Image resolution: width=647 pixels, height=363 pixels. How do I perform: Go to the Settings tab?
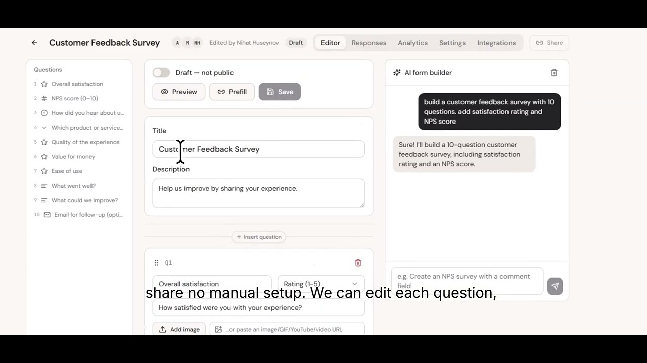click(x=452, y=43)
